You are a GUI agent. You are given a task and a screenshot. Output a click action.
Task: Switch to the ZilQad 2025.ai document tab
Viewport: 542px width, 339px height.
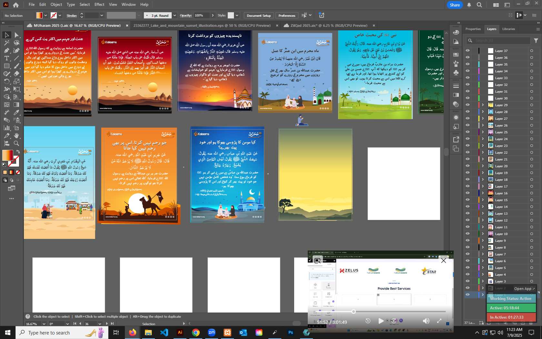pos(329,26)
